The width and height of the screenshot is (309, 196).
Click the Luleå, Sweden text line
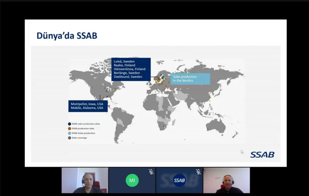click(124, 61)
